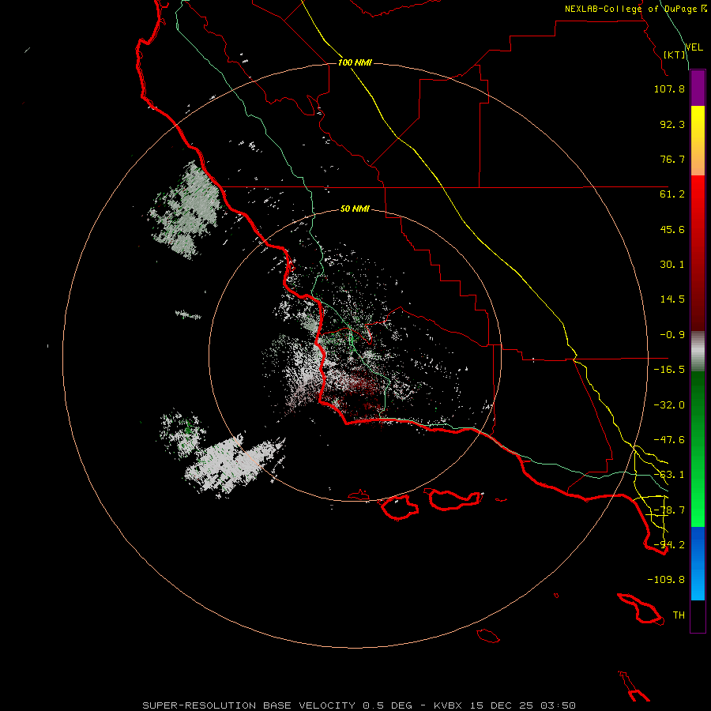Click the yellow-orange color bar segment
This screenshot has height=711, width=711.
tap(698, 141)
